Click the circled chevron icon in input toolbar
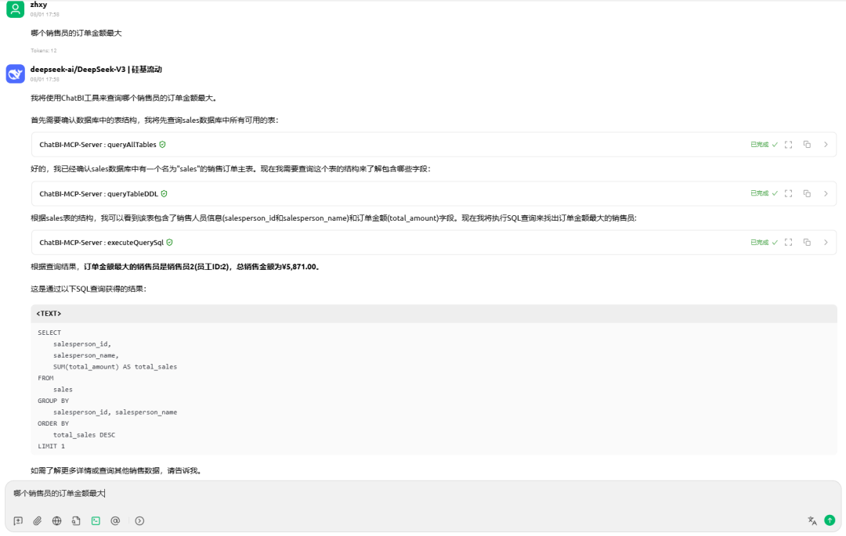The height and width of the screenshot is (536, 846). point(139,521)
